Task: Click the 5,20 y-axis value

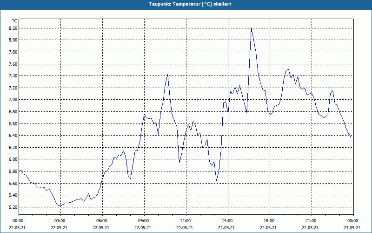Action: tap(13, 207)
